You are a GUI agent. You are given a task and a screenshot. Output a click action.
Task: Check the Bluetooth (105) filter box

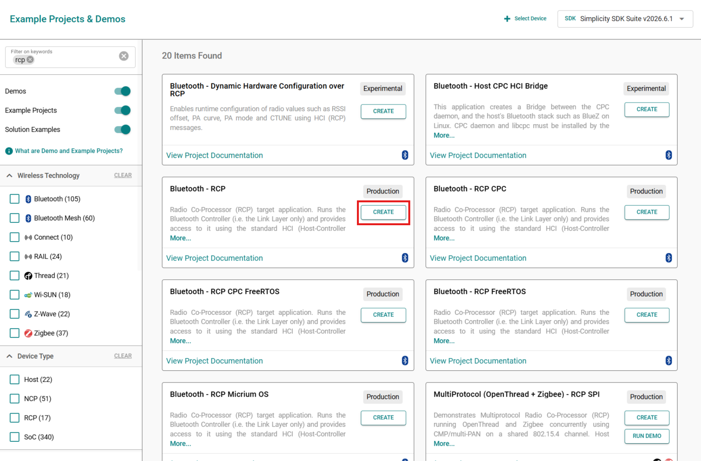[x=15, y=199]
